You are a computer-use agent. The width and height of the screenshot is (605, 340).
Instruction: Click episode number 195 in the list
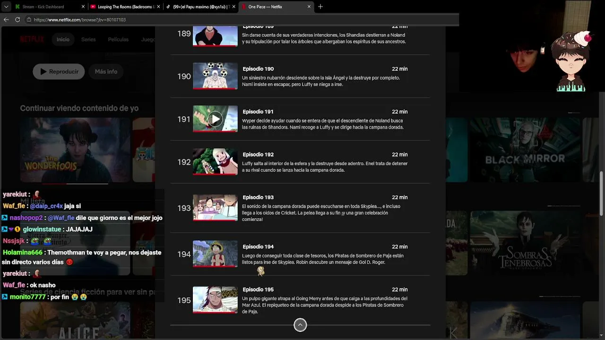click(x=184, y=301)
